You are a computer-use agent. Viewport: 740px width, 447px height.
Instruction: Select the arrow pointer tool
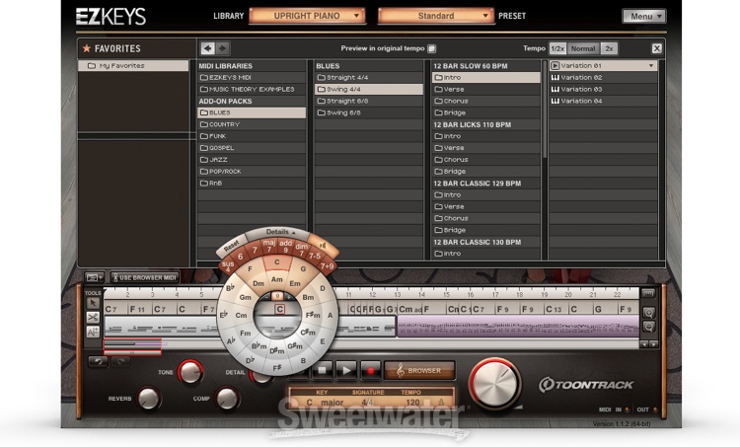pyautogui.click(x=93, y=303)
